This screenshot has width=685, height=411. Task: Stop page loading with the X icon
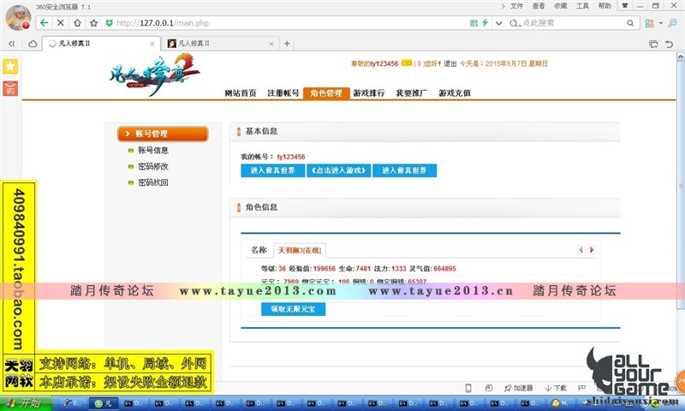61,23
